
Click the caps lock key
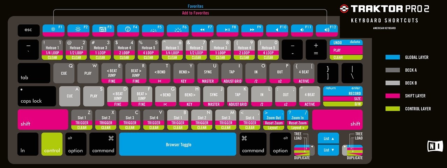(x=37, y=96)
